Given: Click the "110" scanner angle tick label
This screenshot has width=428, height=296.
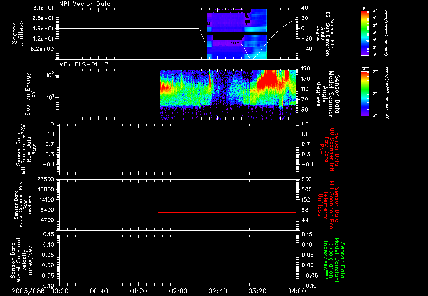Looking at the screenshot, I should (306, 89).
